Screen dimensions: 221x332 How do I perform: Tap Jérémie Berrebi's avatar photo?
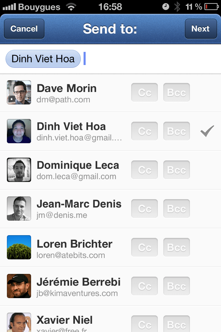[x=19, y=286]
